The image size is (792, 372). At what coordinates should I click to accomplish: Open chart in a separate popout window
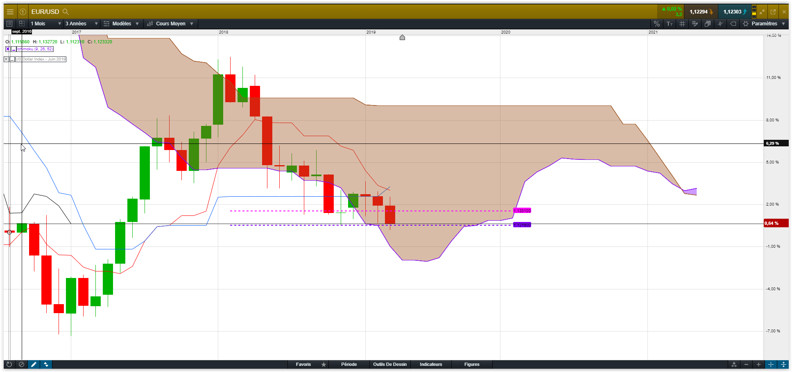773,12
